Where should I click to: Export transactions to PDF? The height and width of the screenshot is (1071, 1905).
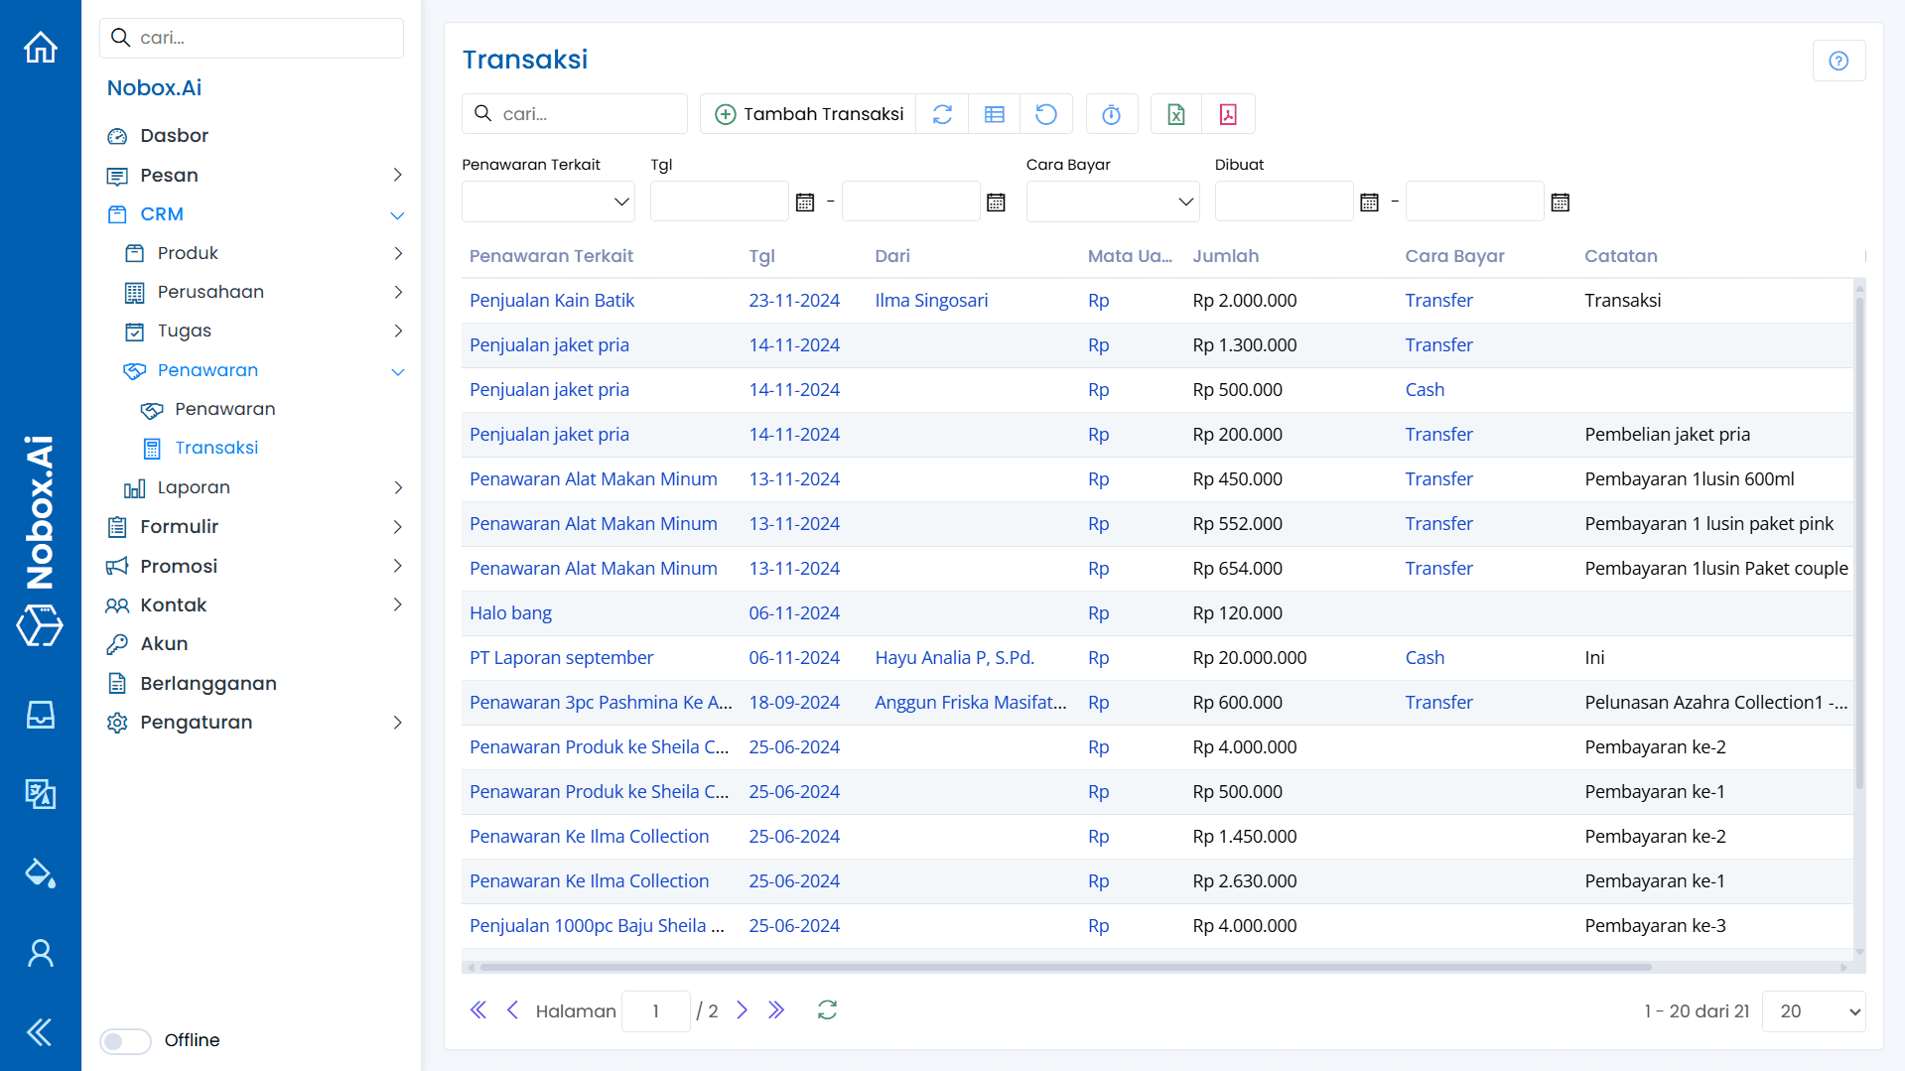pyautogui.click(x=1229, y=113)
